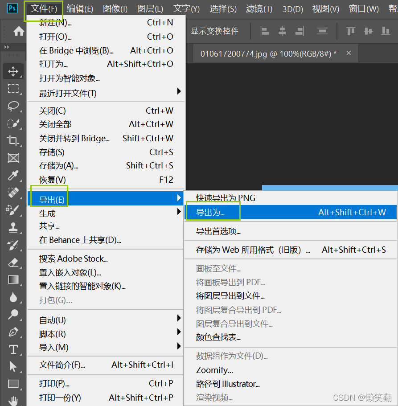
Task: Open the 窗口(W) menu
Action: coord(364,9)
